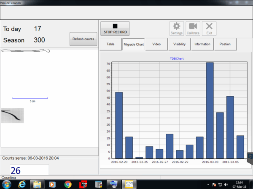This screenshot has height=189, width=253.
Task: Open the network tray icon
Action: [220, 185]
